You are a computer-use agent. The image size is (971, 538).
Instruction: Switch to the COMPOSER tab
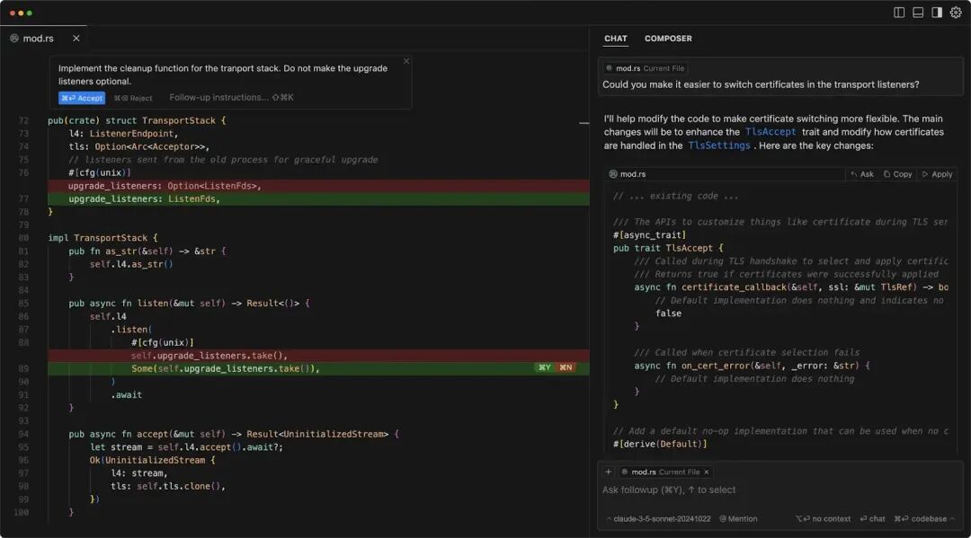668,38
